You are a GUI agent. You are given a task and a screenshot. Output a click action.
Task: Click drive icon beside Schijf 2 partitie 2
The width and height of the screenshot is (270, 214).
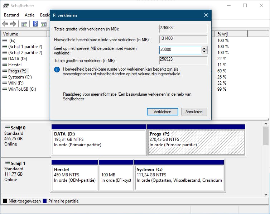coord(5,53)
